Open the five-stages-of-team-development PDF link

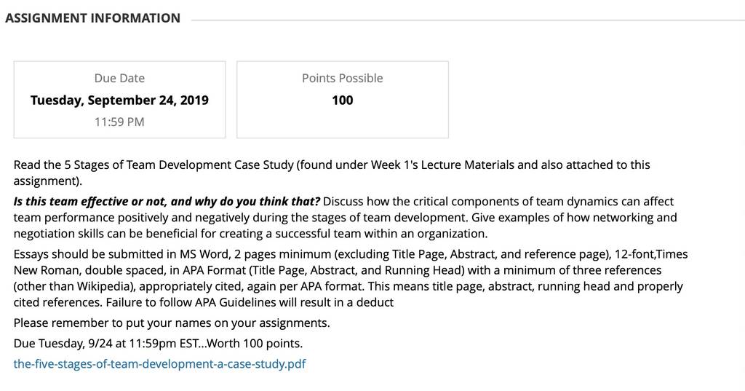tap(159, 364)
